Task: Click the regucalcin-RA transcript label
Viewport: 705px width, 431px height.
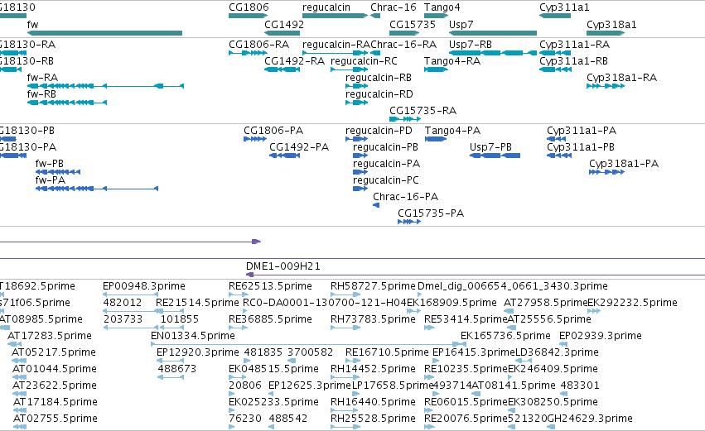Action: click(336, 45)
